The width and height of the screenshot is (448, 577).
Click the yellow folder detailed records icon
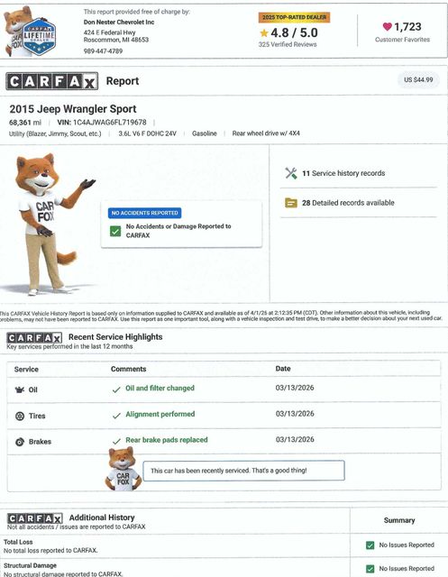pos(291,202)
